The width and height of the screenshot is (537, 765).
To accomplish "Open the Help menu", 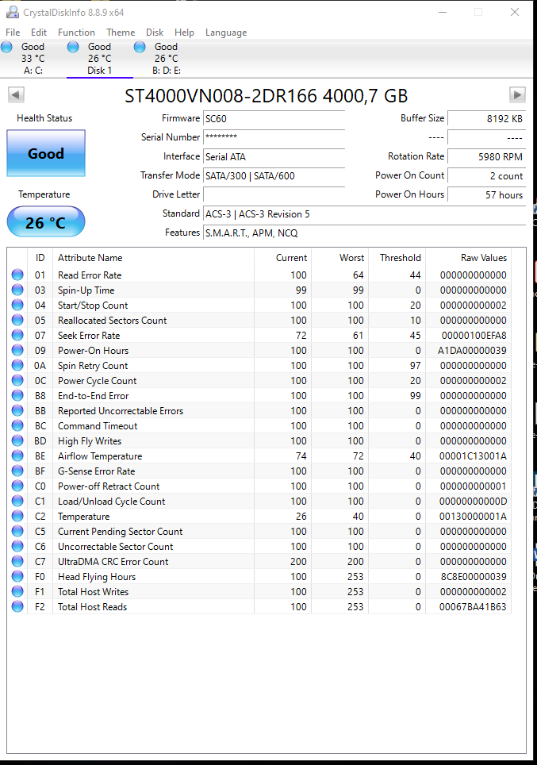I will 184,33.
